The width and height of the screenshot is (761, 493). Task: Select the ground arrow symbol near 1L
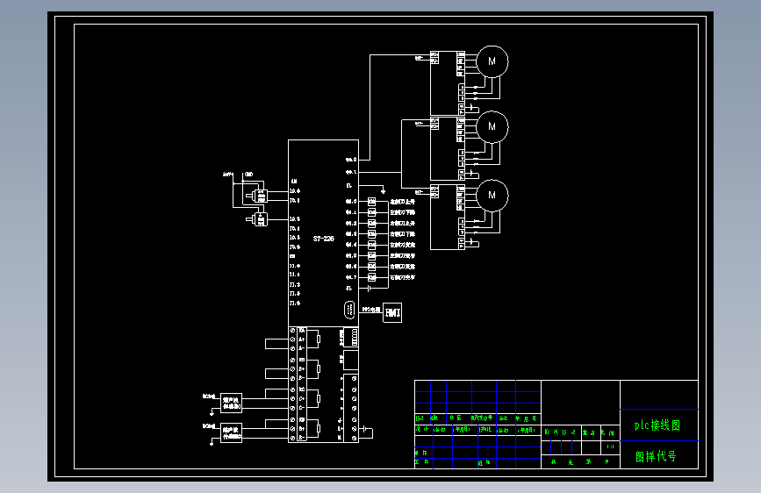pyautogui.click(x=383, y=190)
